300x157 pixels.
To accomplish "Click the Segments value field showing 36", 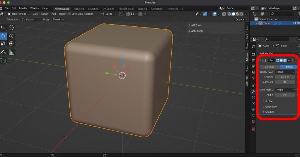I will (285, 82).
